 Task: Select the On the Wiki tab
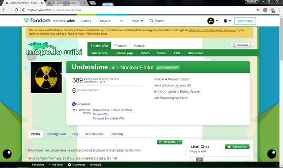click(99, 46)
